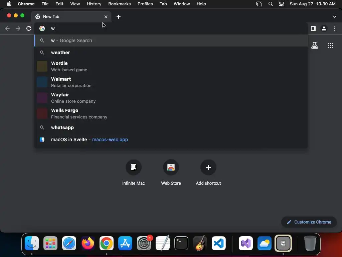Open the Bookmarks menu
Screen dimensions: 342x257
point(120,4)
